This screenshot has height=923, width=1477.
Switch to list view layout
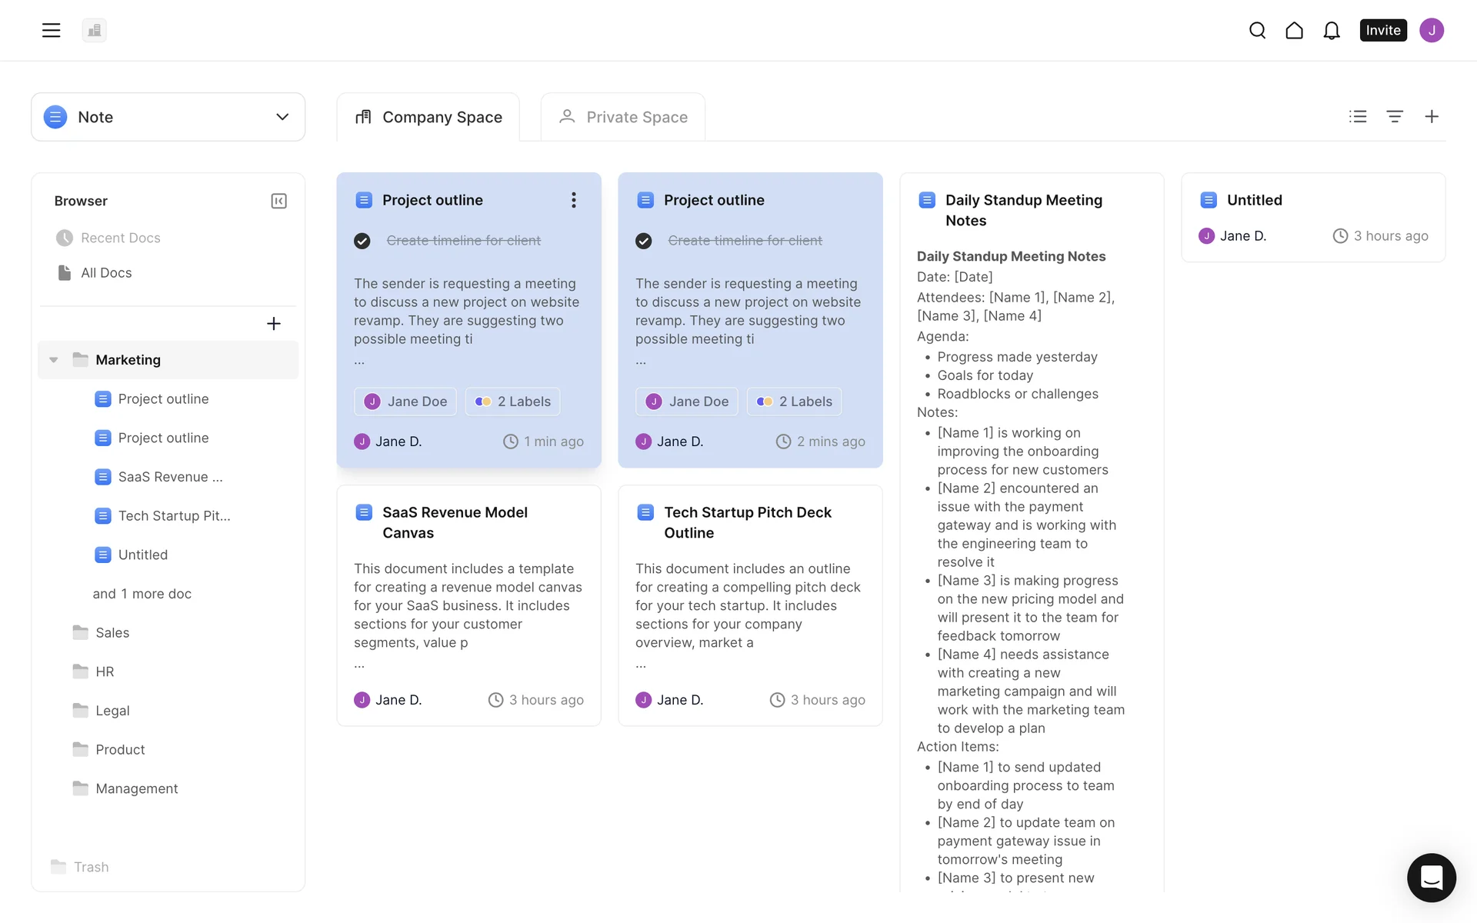click(x=1358, y=116)
